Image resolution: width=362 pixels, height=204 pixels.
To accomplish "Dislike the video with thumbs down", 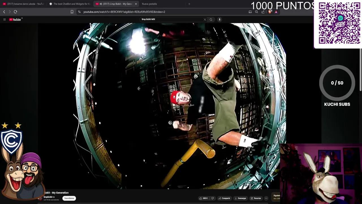I will click(x=213, y=198).
